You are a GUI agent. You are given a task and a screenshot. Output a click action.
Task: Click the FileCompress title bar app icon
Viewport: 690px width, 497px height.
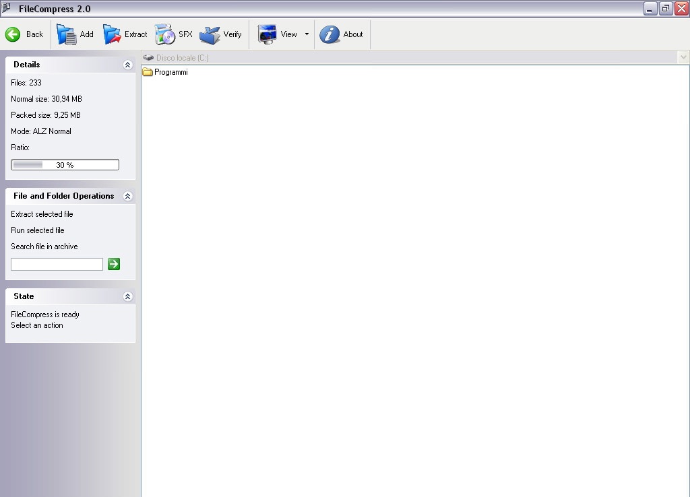coord(6,8)
